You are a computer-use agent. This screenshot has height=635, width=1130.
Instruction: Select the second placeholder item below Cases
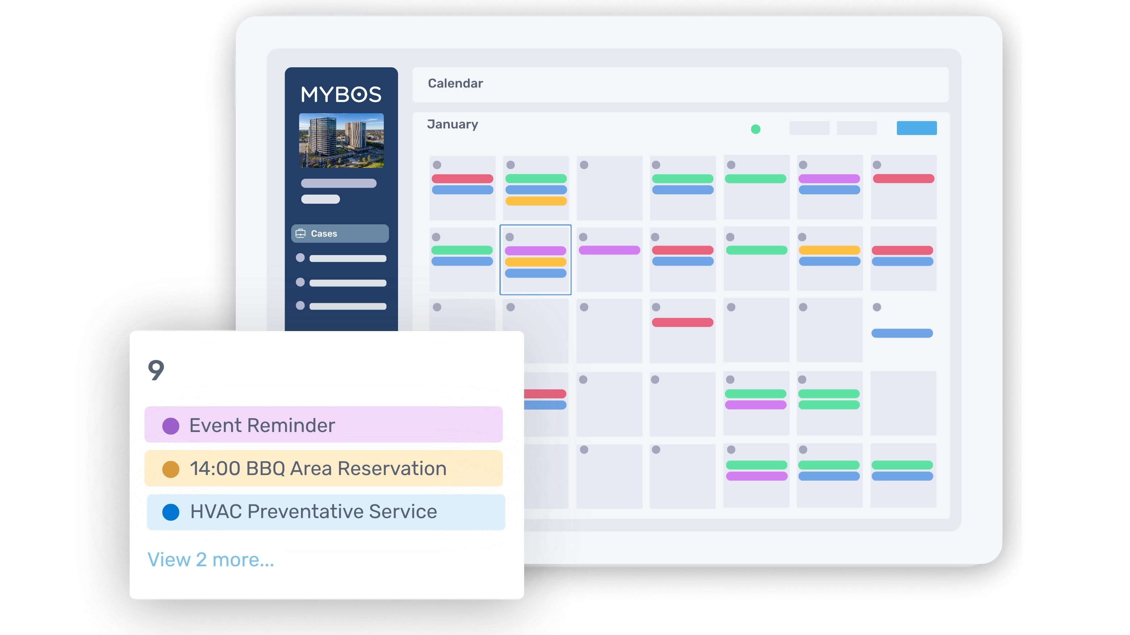point(341,282)
